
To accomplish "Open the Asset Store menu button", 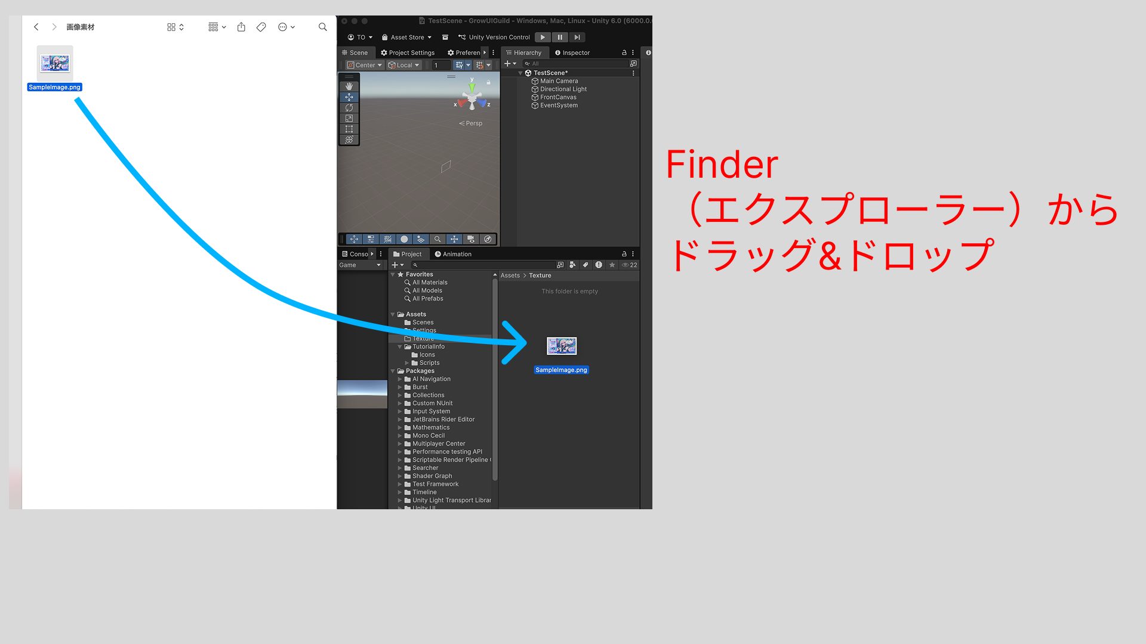I will [x=406, y=37].
